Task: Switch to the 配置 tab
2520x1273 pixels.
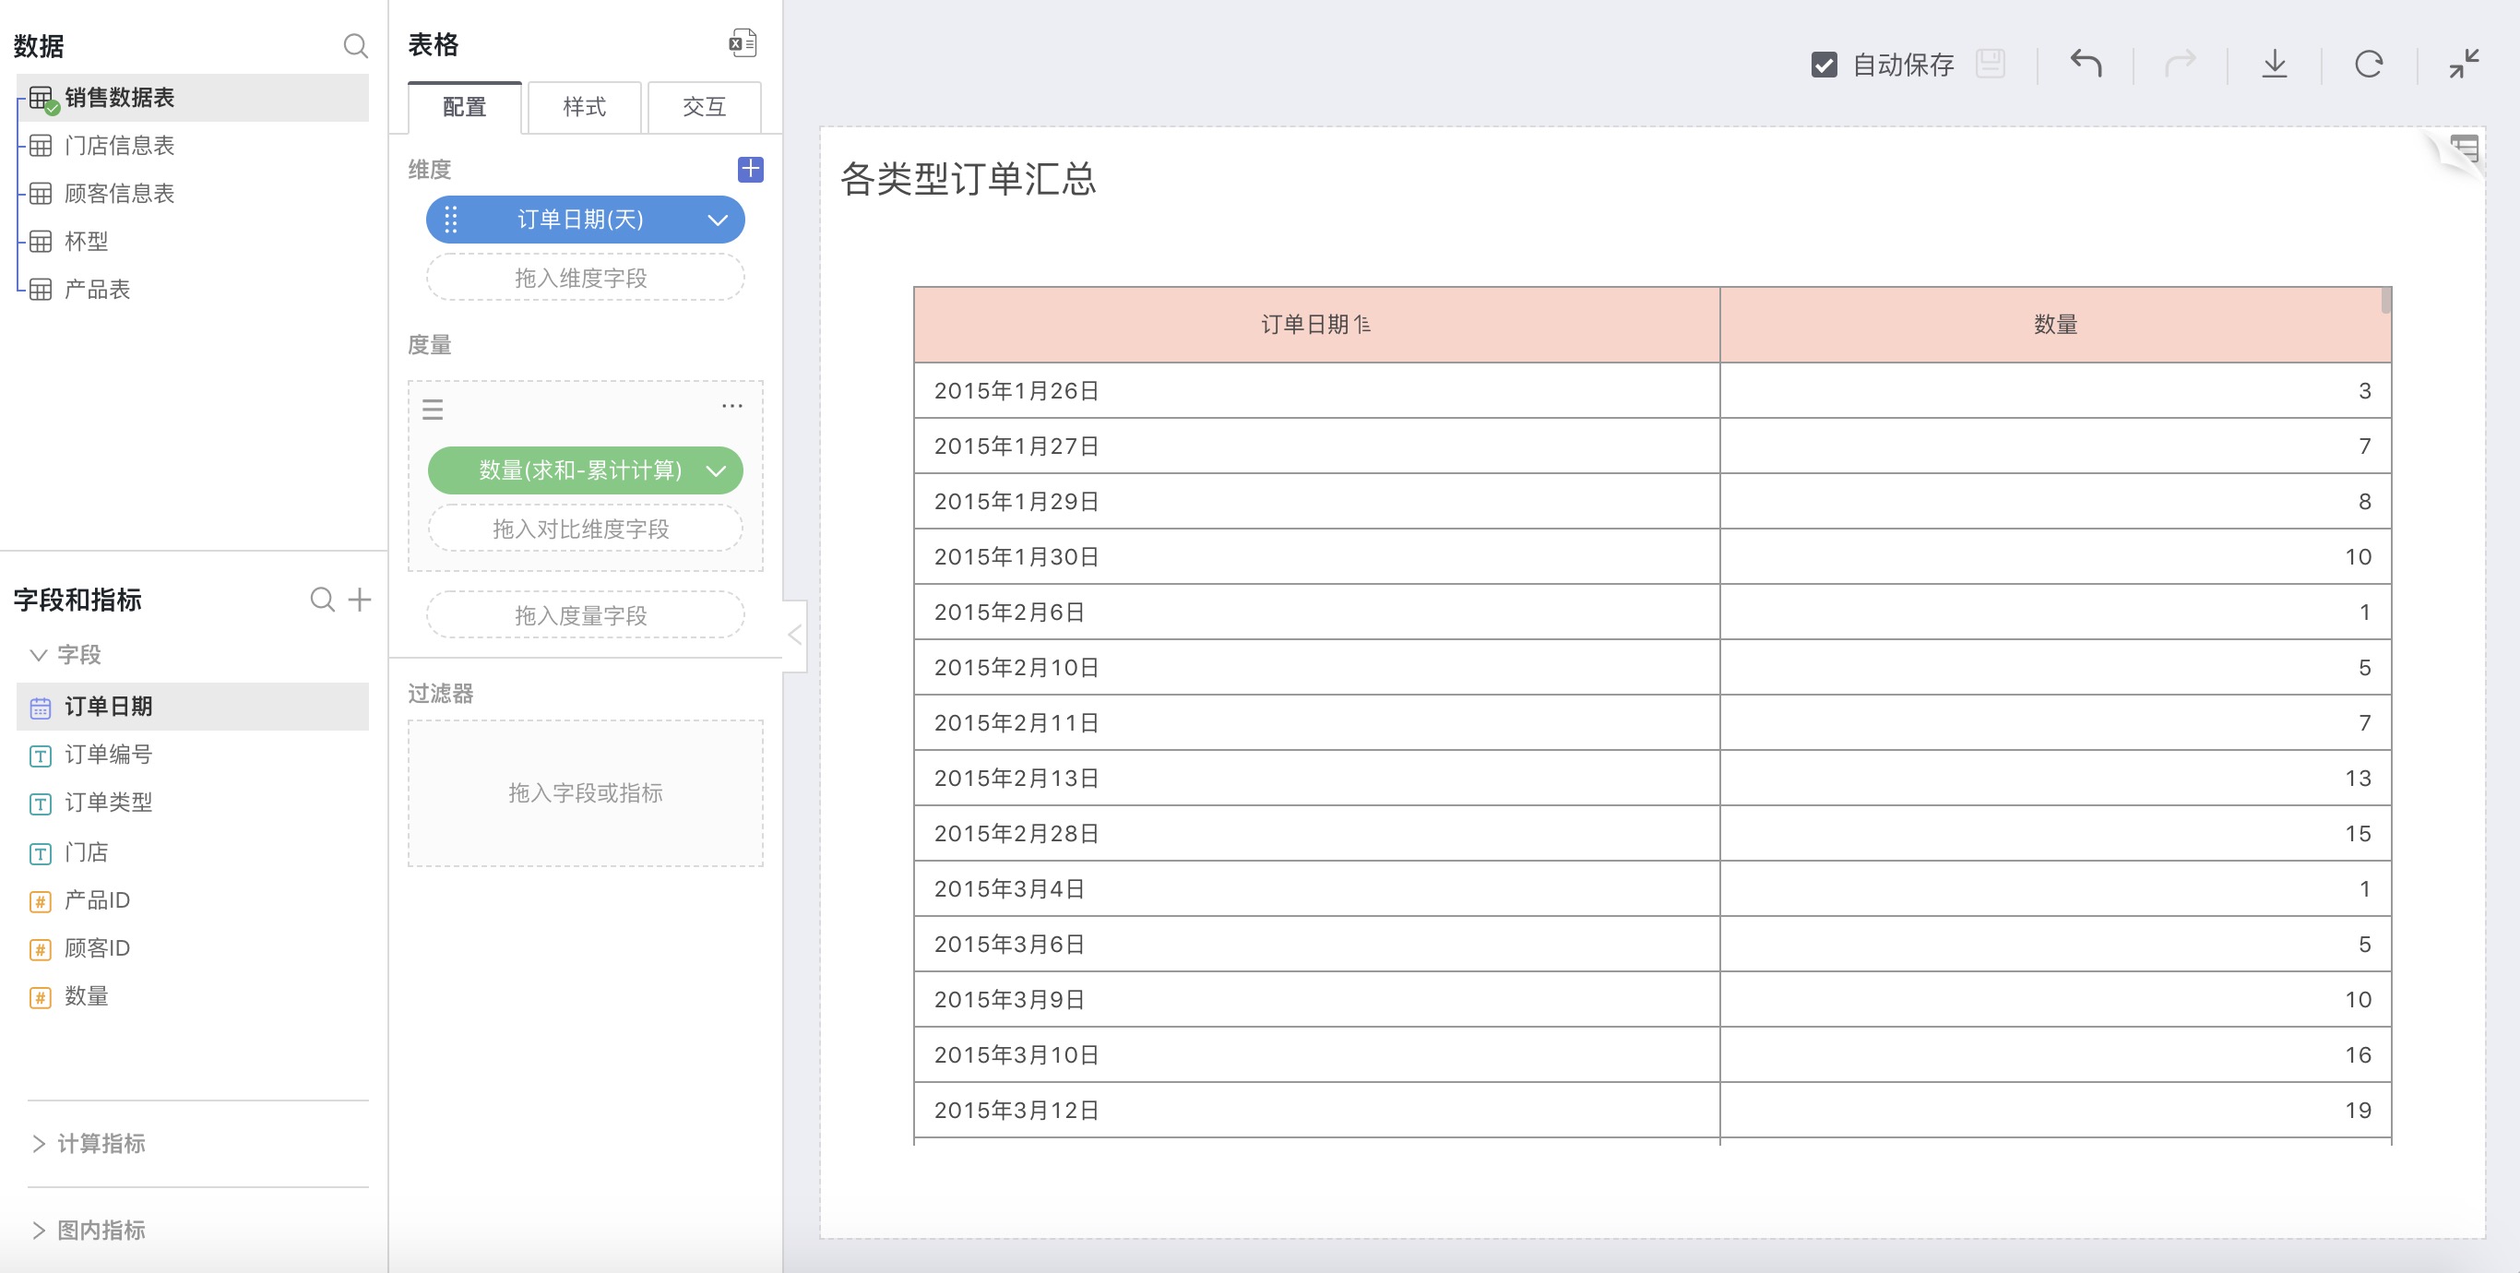Action: point(465,107)
